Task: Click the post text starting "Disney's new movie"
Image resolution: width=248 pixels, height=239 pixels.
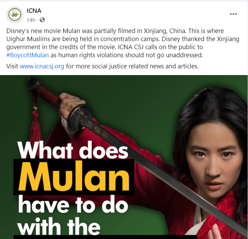Action: pos(123,43)
